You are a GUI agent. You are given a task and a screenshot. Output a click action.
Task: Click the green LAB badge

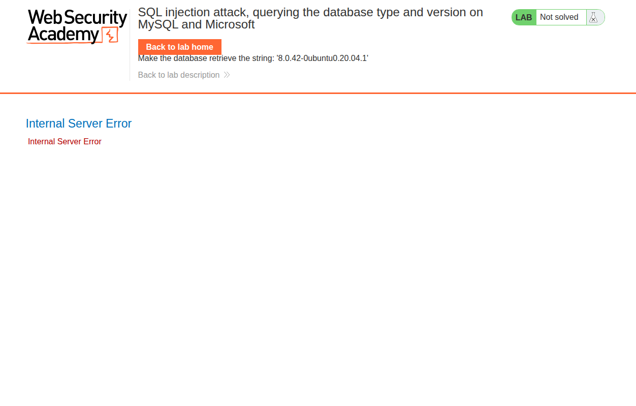click(x=524, y=17)
